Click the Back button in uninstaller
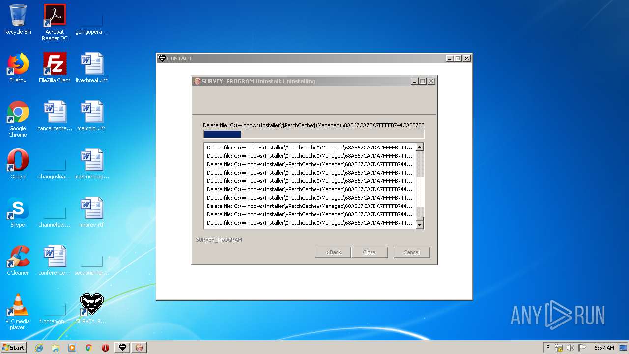The width and height of the screenshot is (629, 354). coord(333,252)
